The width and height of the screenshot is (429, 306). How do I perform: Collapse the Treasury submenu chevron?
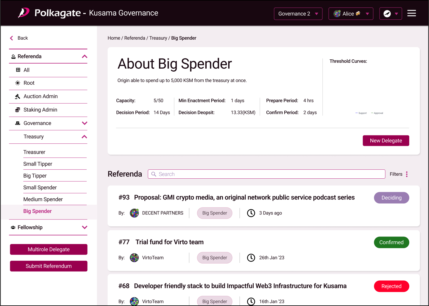click(x=85, y=137)
